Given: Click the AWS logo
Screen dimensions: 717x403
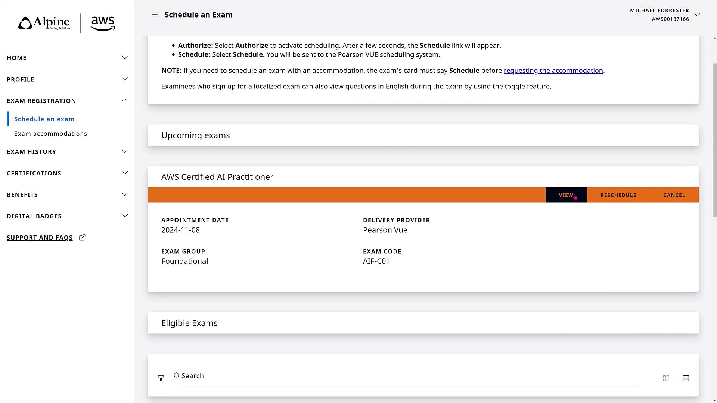Looking at the screenshot, I should point(103,24).
